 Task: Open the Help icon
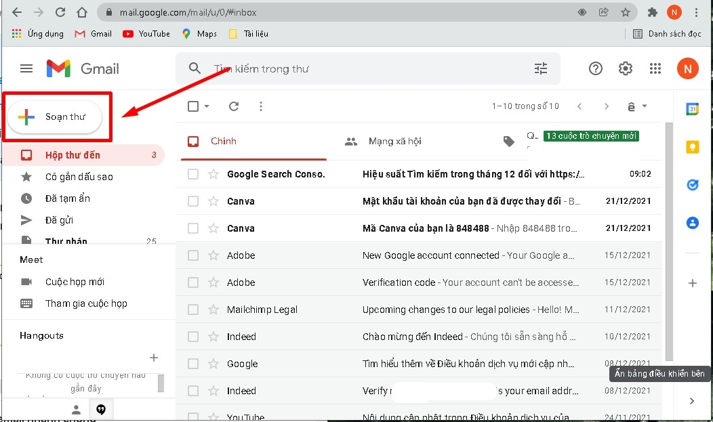(x=595, y=68)
